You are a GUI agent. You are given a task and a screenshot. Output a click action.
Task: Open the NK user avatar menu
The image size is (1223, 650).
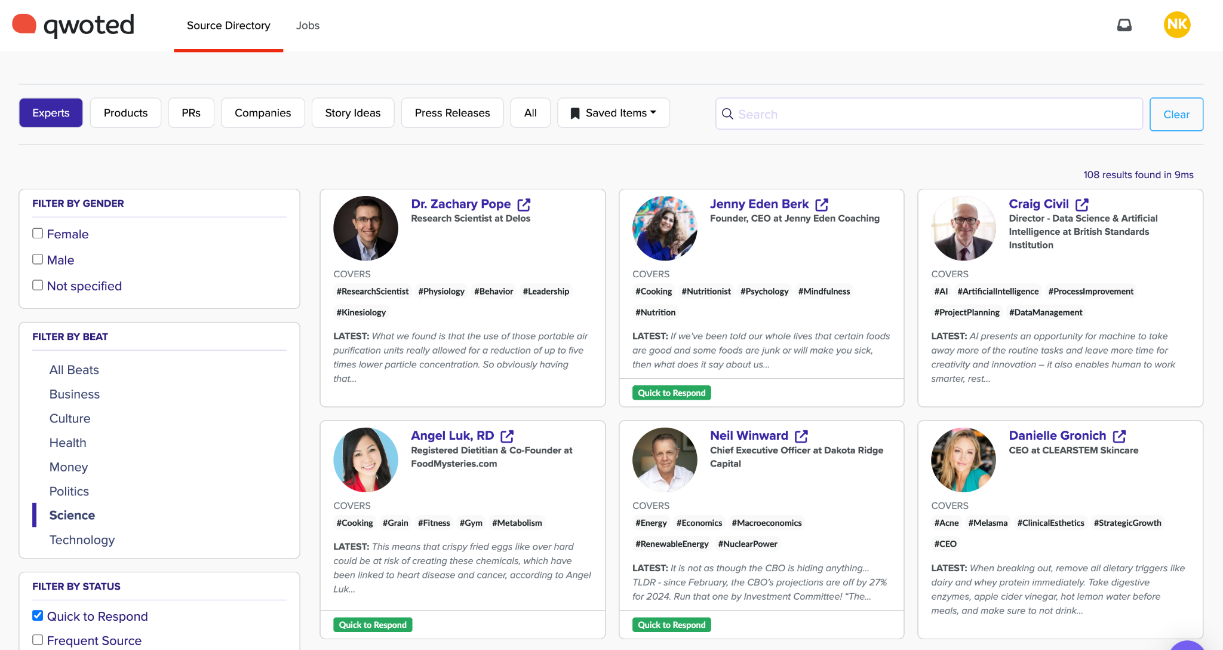1177,24
